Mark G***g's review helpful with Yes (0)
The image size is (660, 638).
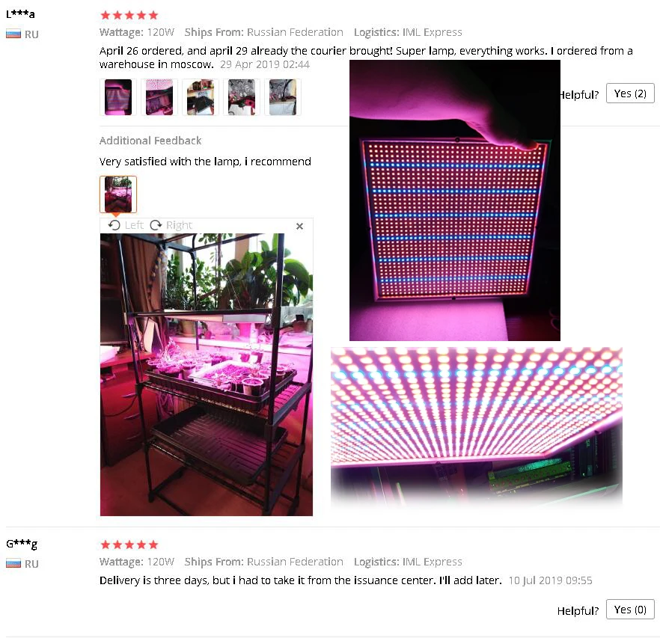(630, 610)
